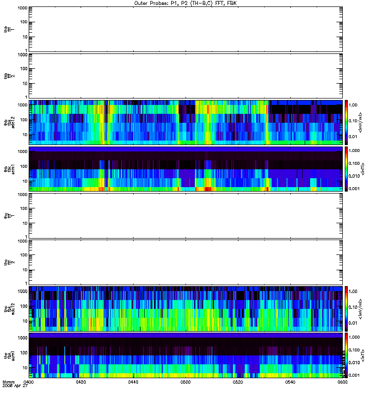The height and width of the screenshot is (396, 371).
Task: Click the 1 tick on thc fff 1 axis
Action: coord(26,237)
